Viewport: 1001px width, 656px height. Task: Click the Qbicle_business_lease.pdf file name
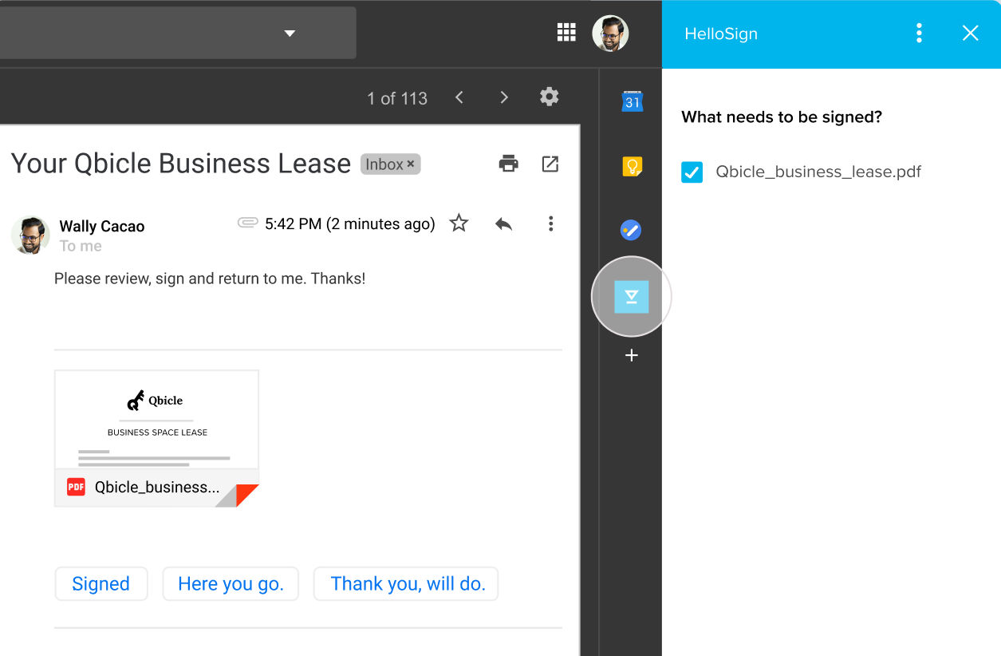point(818,172)
